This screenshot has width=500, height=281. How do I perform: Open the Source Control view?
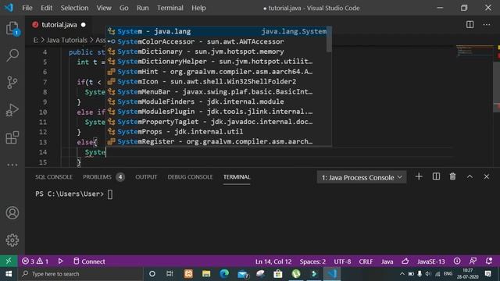click(12, 83)
